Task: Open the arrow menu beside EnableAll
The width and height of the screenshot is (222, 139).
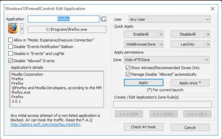Action: coord(161,34)
